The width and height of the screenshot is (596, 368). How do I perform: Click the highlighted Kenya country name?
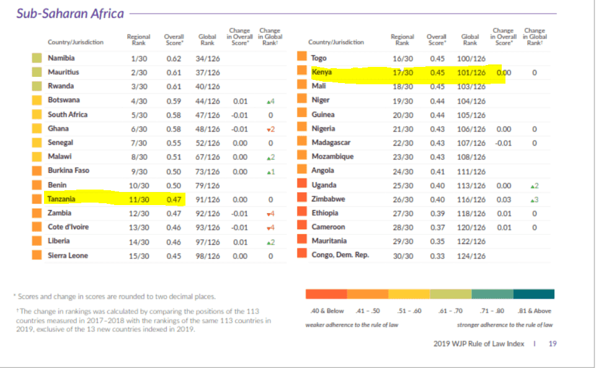322,72
